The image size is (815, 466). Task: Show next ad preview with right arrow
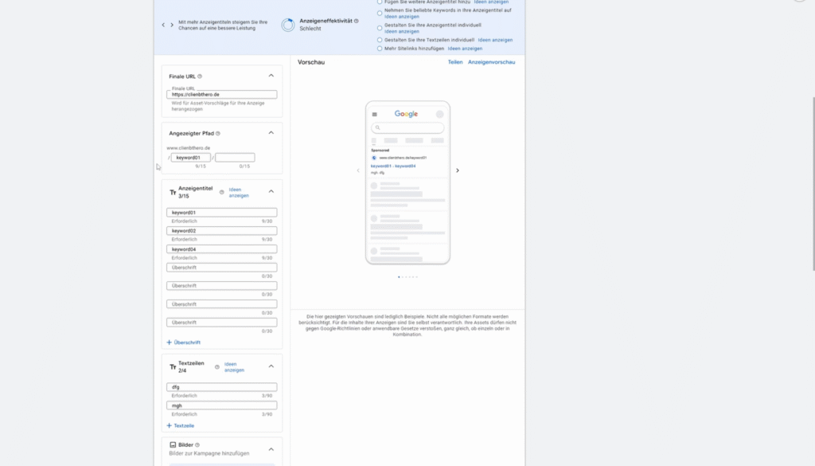coord(458,170)
